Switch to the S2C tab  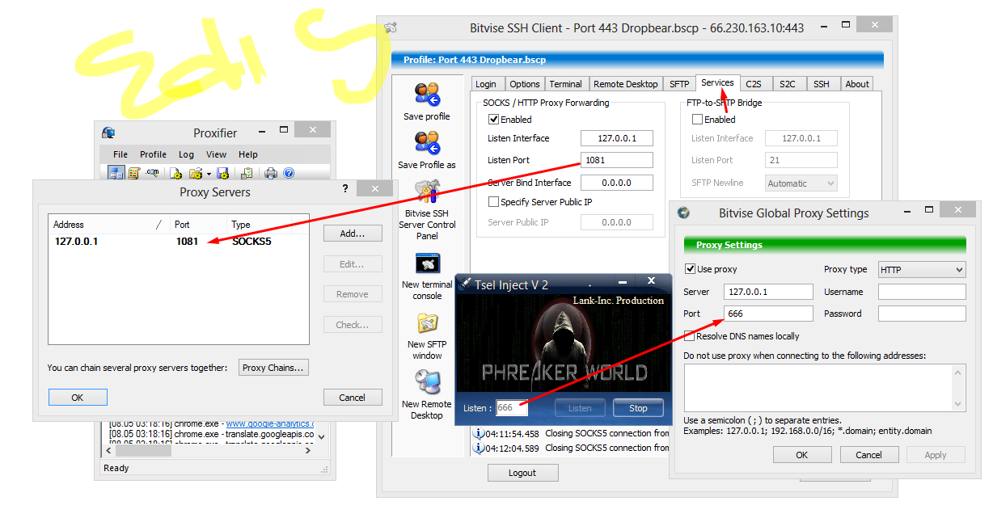[x=788, y=84]
